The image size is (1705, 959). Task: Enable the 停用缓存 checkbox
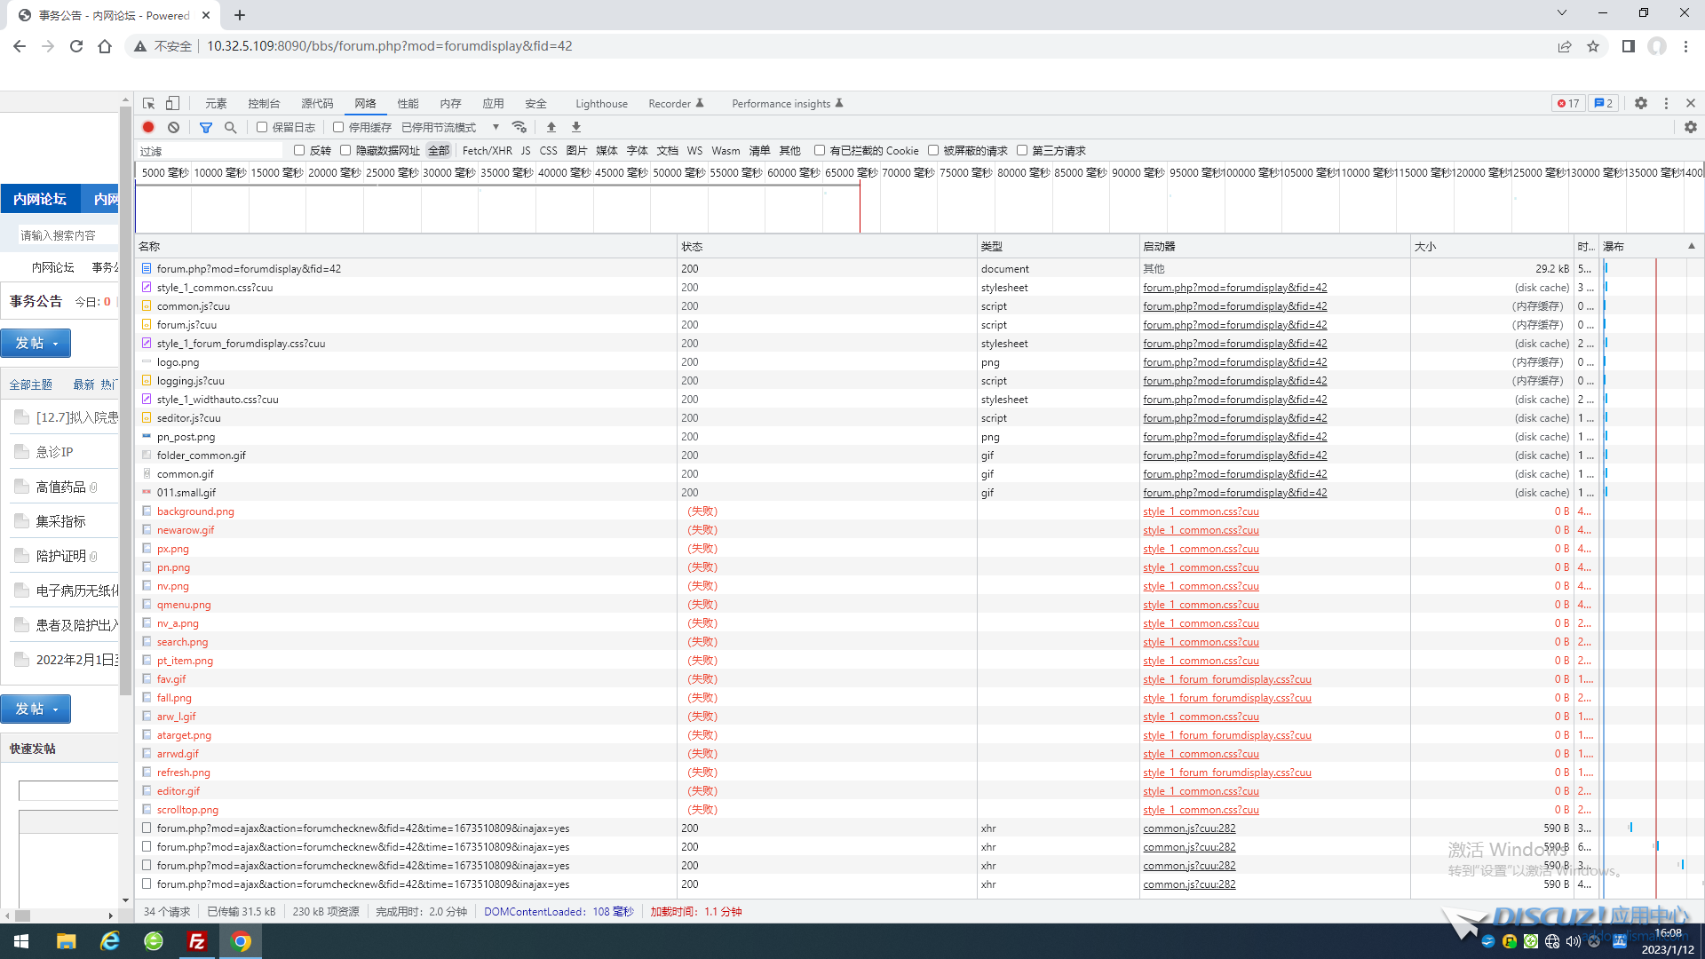pos(338,128)
